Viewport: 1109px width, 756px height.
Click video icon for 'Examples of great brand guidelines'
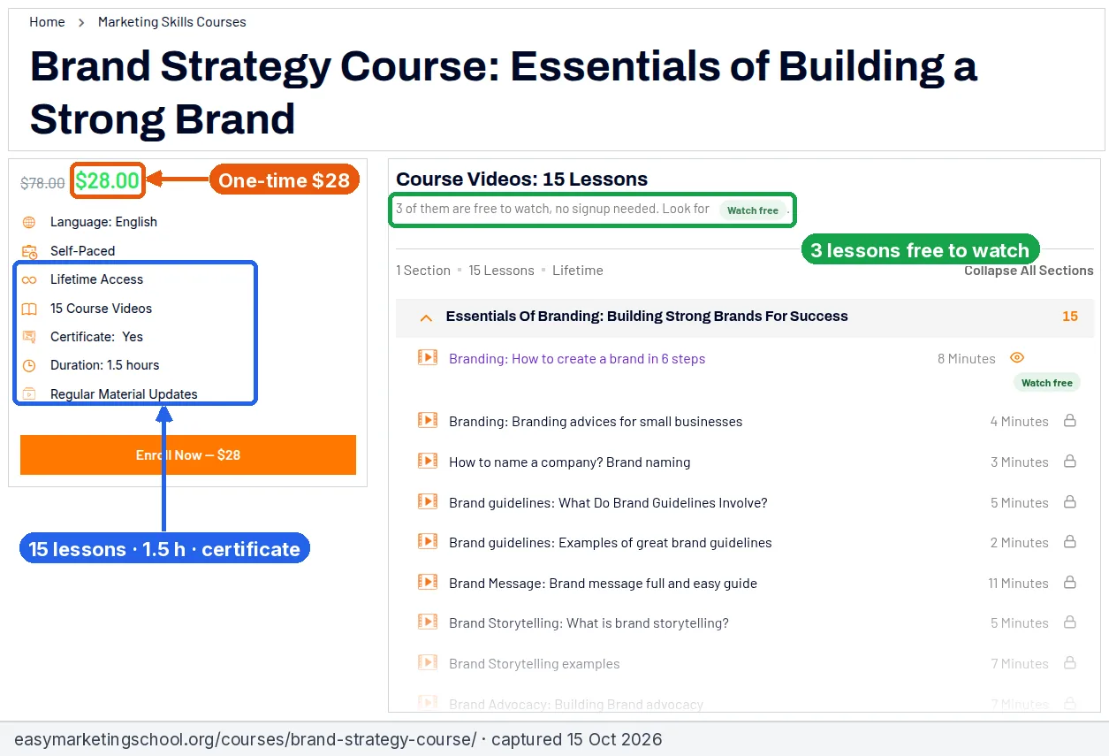(428, 542)
